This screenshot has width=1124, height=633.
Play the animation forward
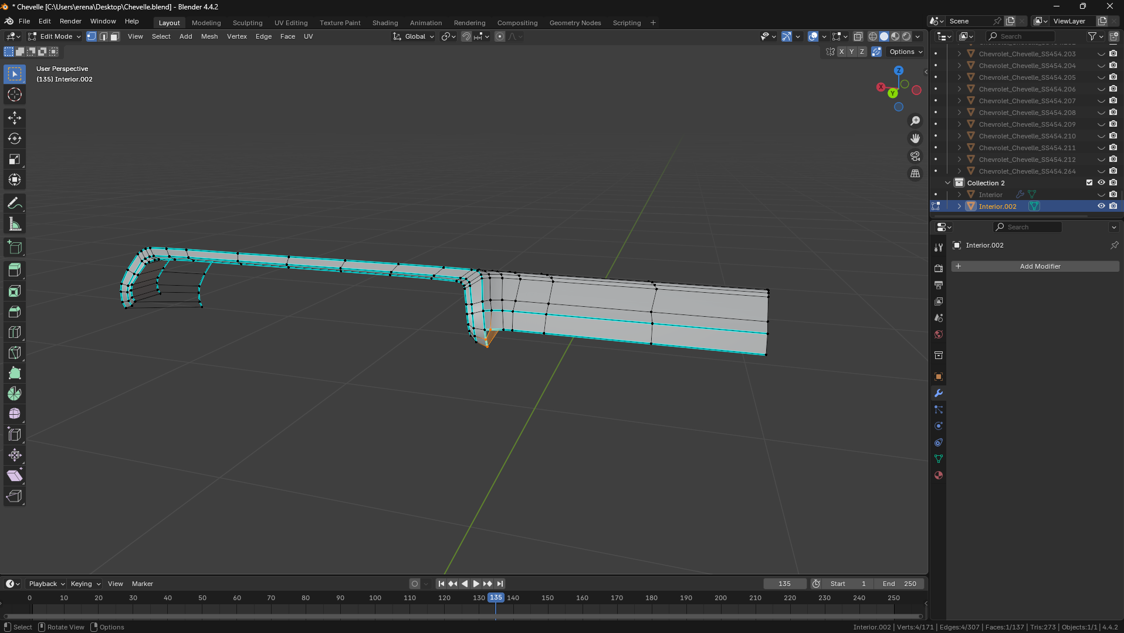476,584
